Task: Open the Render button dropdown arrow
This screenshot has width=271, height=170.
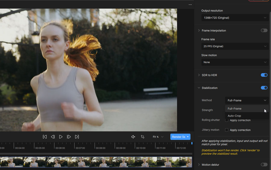Action: pos(188,137)
